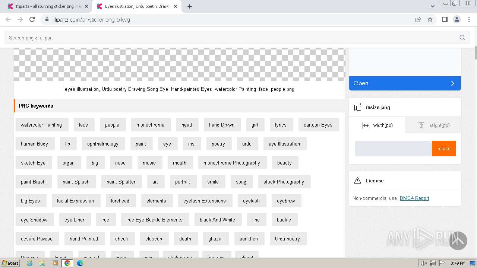Expand the tab search dropdown

(432, 6)
